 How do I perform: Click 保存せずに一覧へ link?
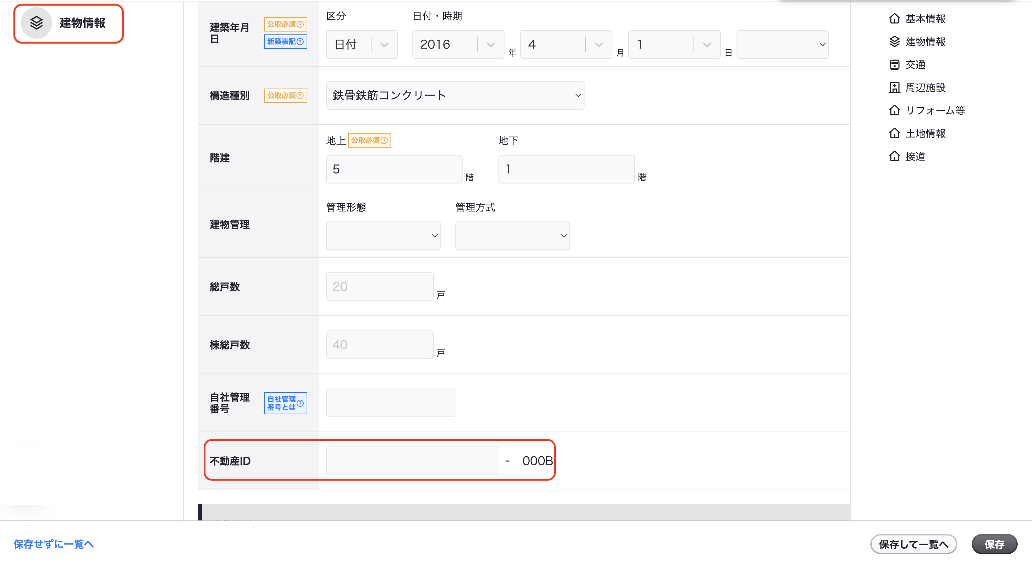click(x=54, y=544)
